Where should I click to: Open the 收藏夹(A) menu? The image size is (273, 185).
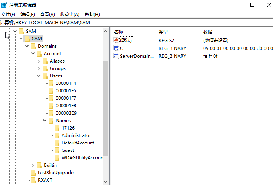click(x=70, y=15)
